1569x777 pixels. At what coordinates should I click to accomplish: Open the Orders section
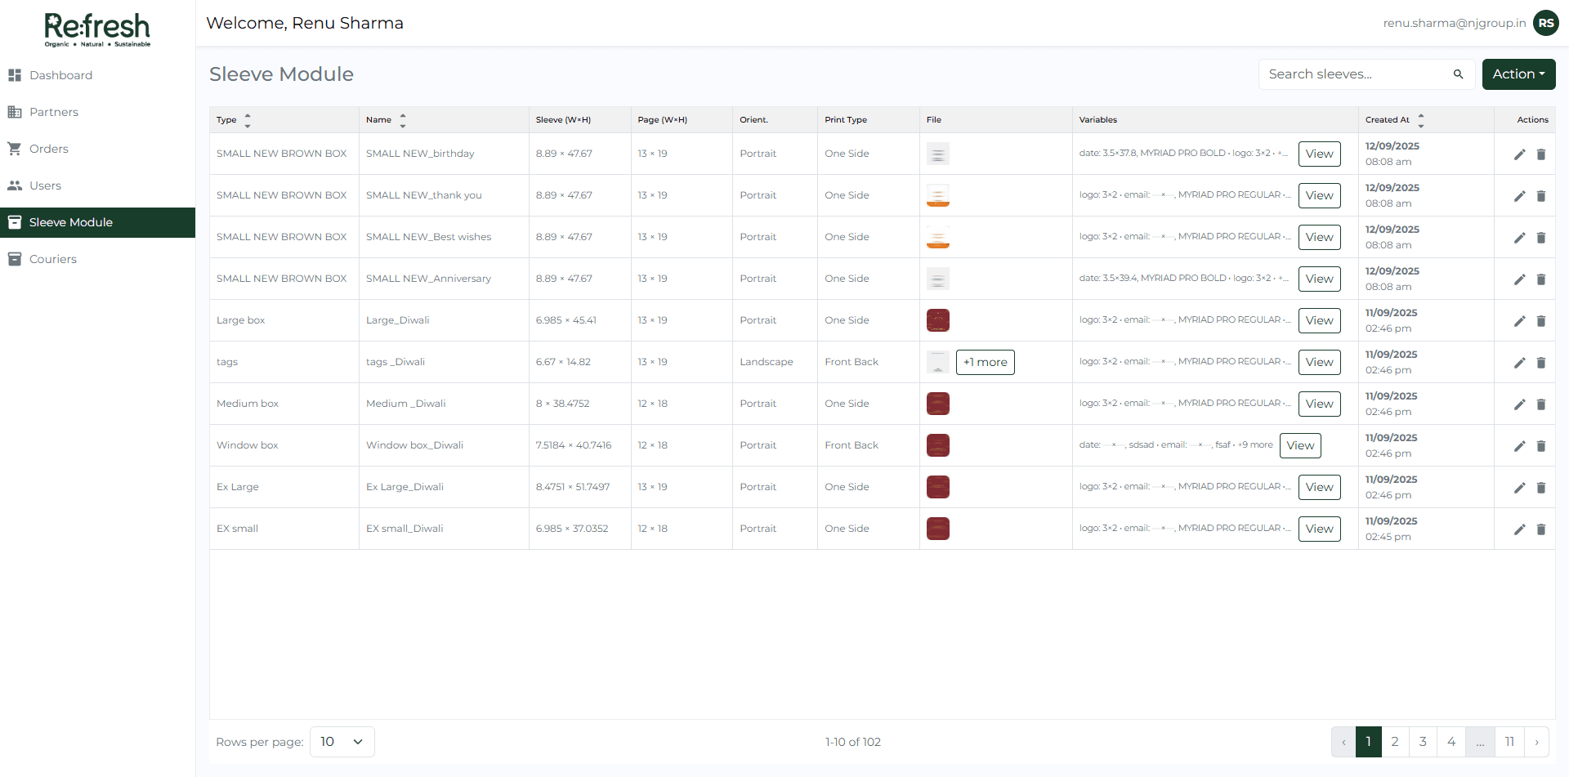click(97, 149)
